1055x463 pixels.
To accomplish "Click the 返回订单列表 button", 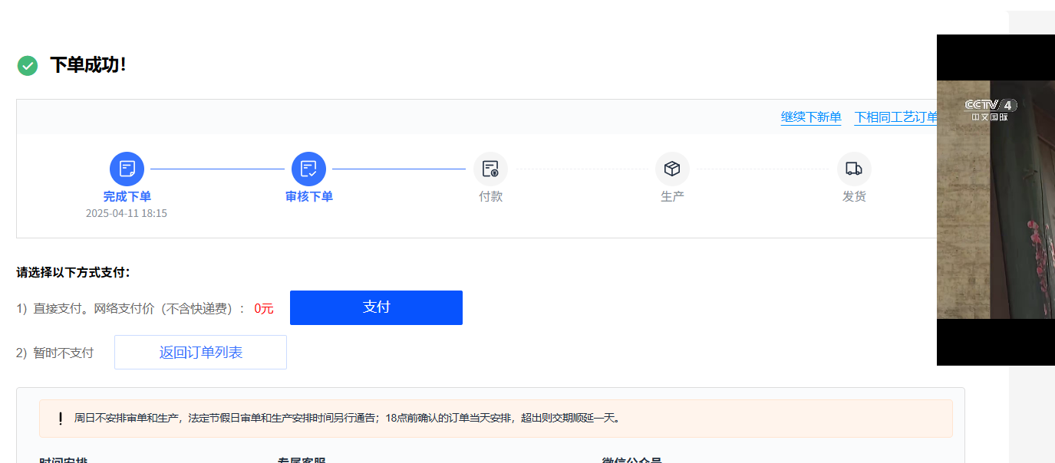I will (200, 353).
